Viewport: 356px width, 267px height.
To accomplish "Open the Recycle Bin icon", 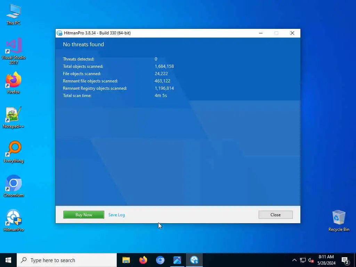I will click(339, 221).
